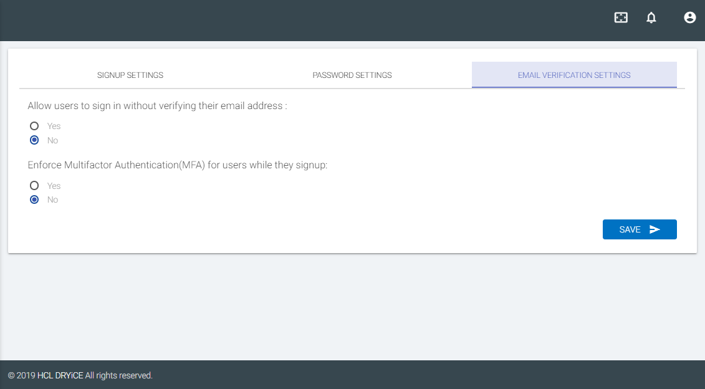Click the 'Yes' label text under email verification
This screenshot has height=389, width=705.
click(54, 126)
